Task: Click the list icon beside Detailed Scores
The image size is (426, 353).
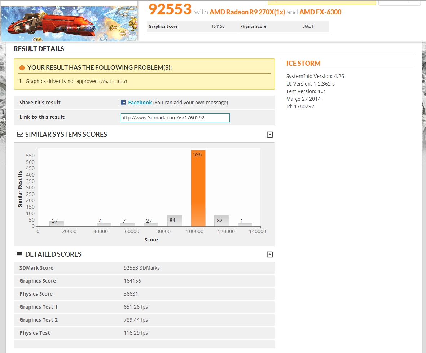Action: tap(19, 254)
